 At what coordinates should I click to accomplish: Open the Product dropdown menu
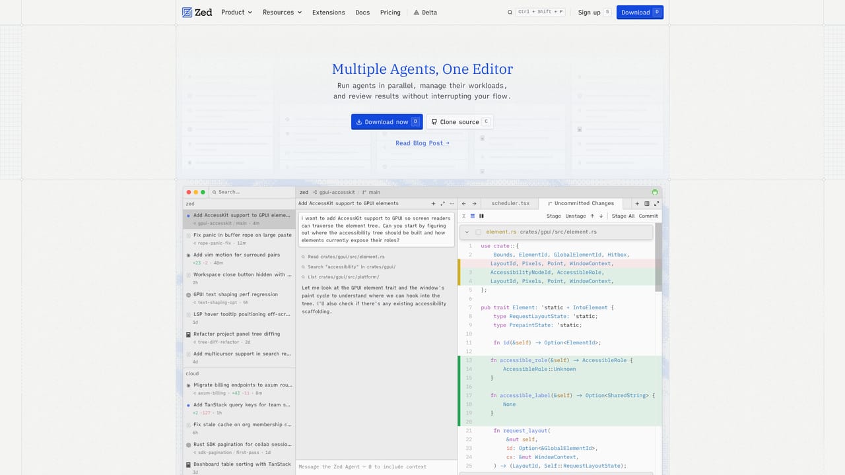[236, 12]
